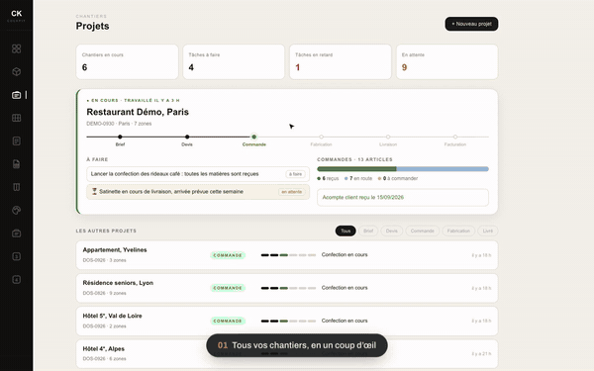Click 'Confection en cours' on Hôtel 5* row
Screen dimensions: 594x371
point(345,321)
